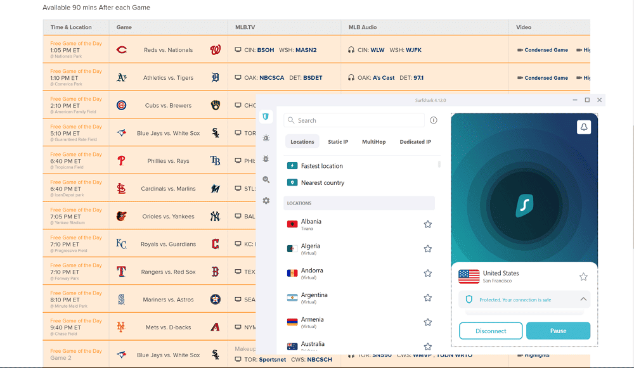Open NBCSCH stream for White Sox Game 2

[320, 360]
